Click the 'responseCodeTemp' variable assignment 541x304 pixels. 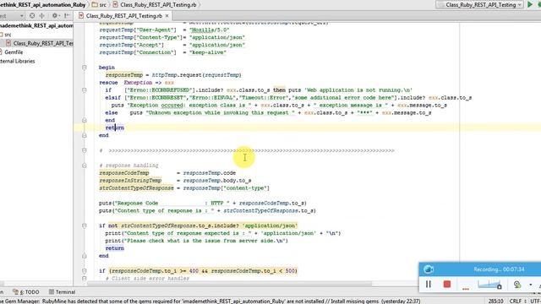124,173
